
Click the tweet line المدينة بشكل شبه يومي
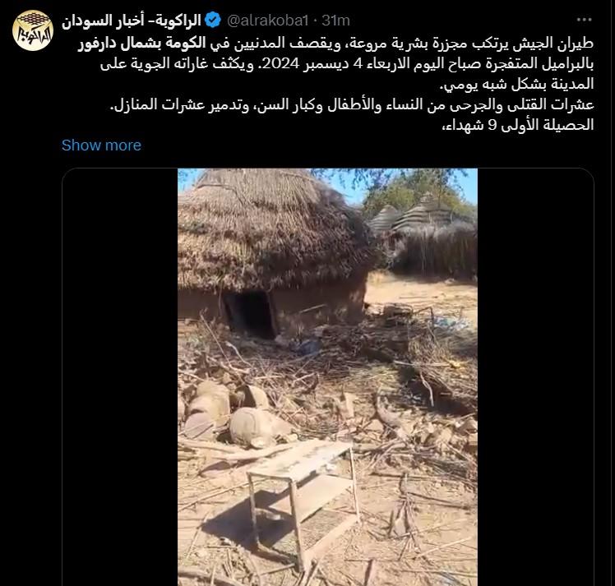click(517, 85)
